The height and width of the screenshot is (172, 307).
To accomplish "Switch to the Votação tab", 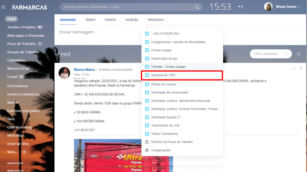I will [x=131, y=20].
